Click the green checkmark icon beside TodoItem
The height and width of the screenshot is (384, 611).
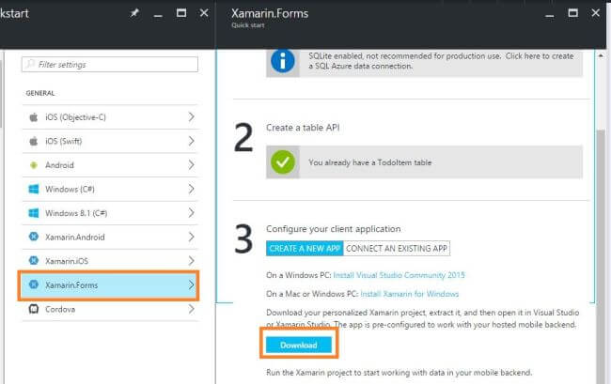(283, 162)
